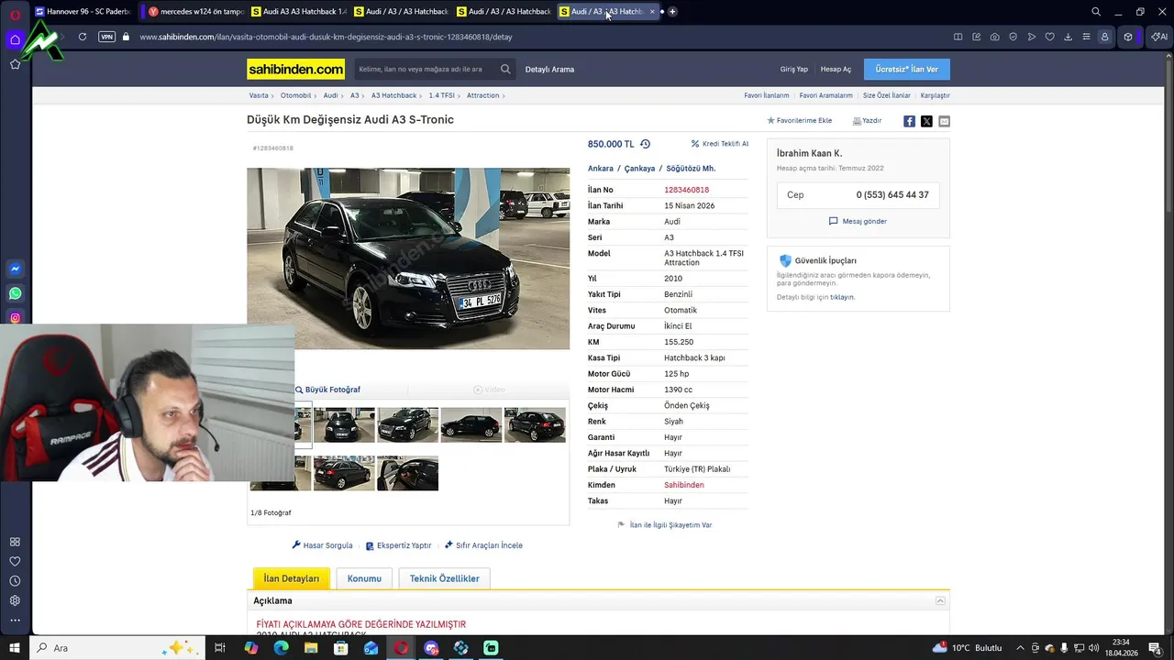
Task: Click Kredi Teklifi Al link
Action: [x=720, y=144]
